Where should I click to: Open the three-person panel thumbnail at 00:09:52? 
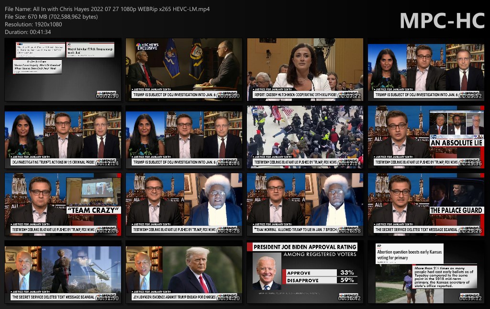pos(426,69)
